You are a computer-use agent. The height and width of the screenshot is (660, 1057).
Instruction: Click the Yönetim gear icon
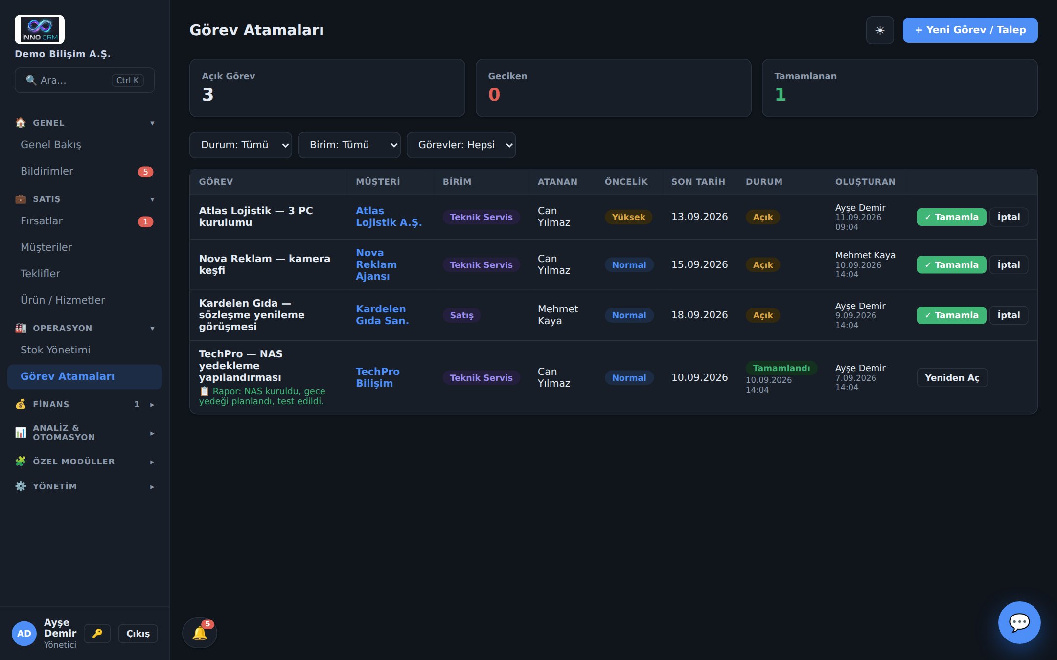[21, 486]
